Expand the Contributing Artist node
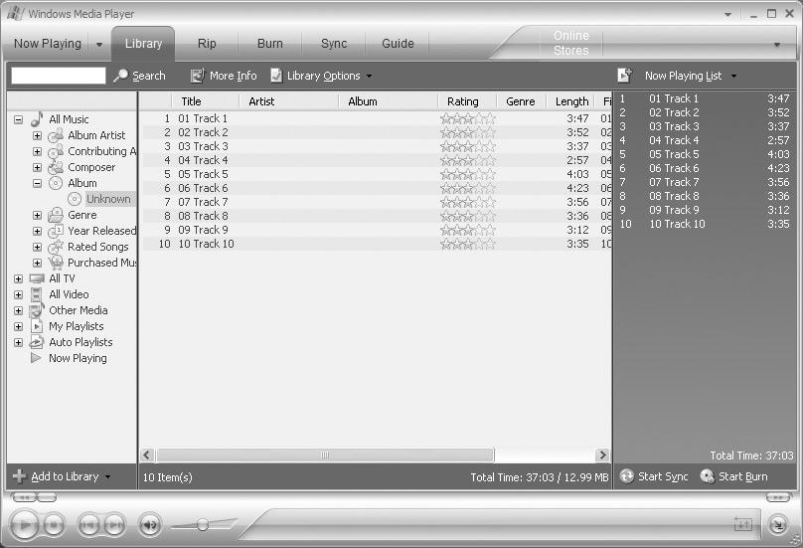 click(38, 152)
